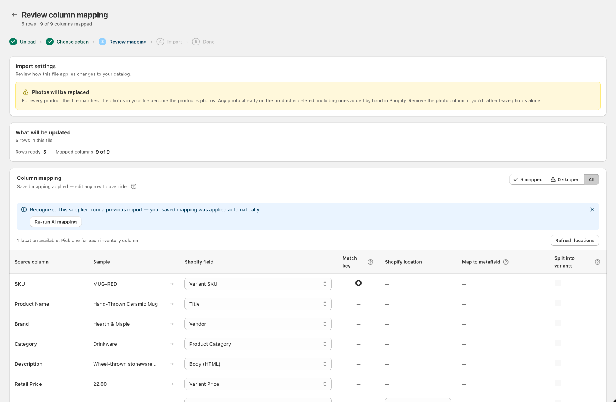
Task: Click the Import step label
Action: [174, 42]
